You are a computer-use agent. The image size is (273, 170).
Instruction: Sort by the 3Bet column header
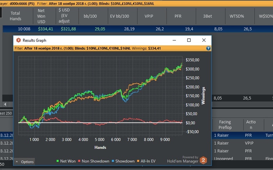[x=207, y=16]
